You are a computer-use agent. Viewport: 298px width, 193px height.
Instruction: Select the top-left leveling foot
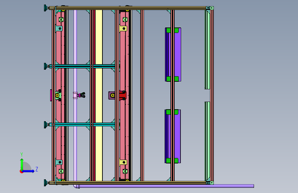point(46,8)
